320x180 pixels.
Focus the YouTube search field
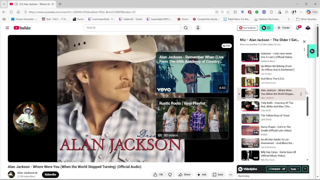click(x=132, y=28)
